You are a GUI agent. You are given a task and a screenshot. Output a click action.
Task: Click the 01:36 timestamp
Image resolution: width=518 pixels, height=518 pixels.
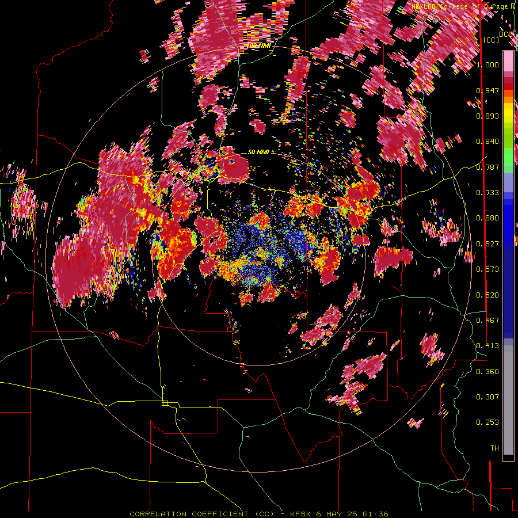(377, 514)
